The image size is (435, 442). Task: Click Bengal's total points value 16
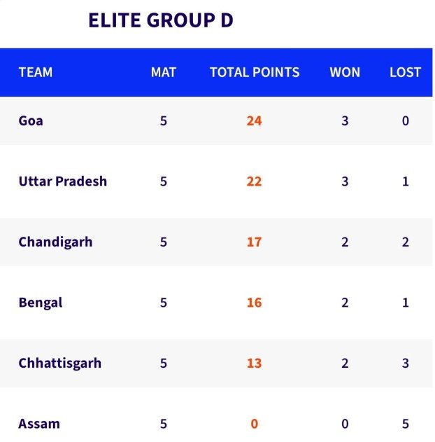pos(254,303)
